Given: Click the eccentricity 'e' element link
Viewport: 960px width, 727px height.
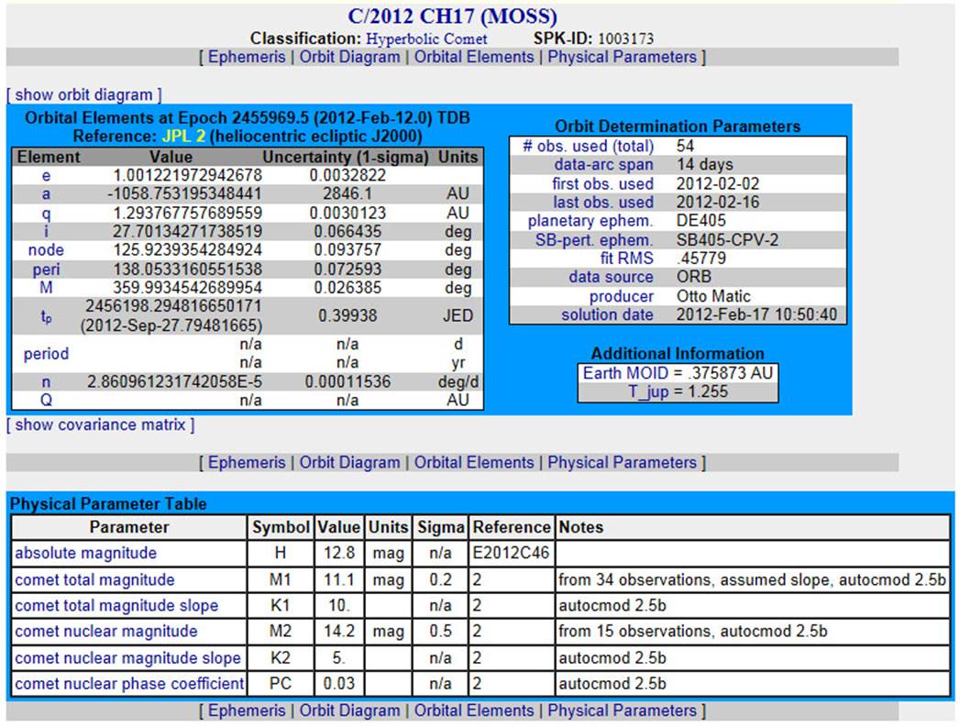Looking at the screenshot, I should click(x=46, y=176).
